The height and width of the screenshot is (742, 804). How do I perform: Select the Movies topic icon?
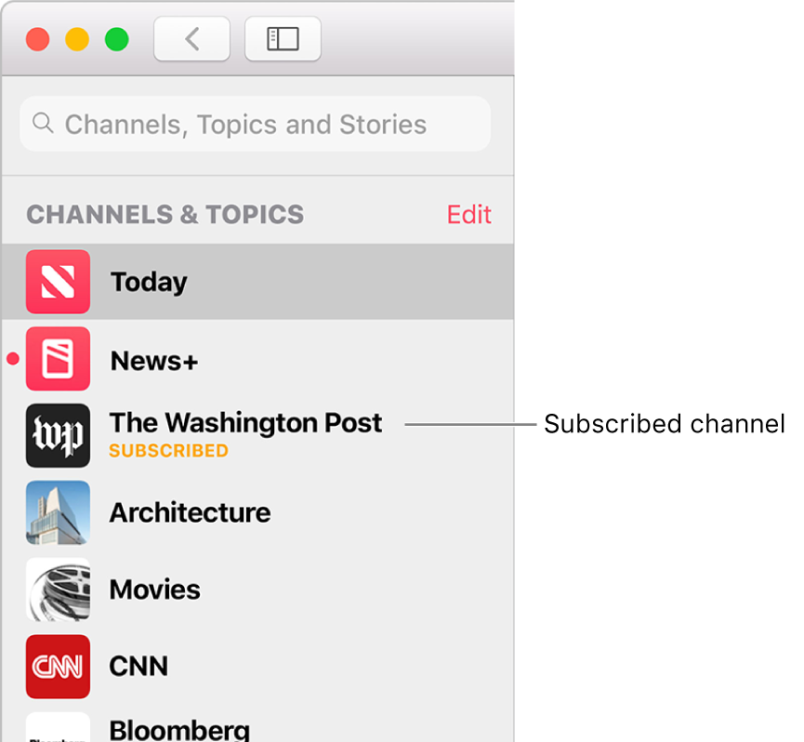coord(58,590)
